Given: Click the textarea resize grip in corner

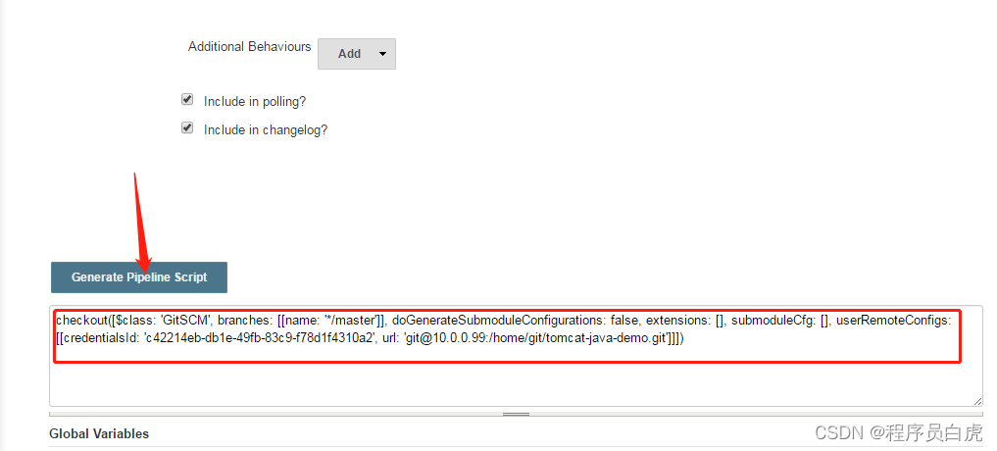Looking at the screenshot, I should pyautogui.click(x=977, y=401).
